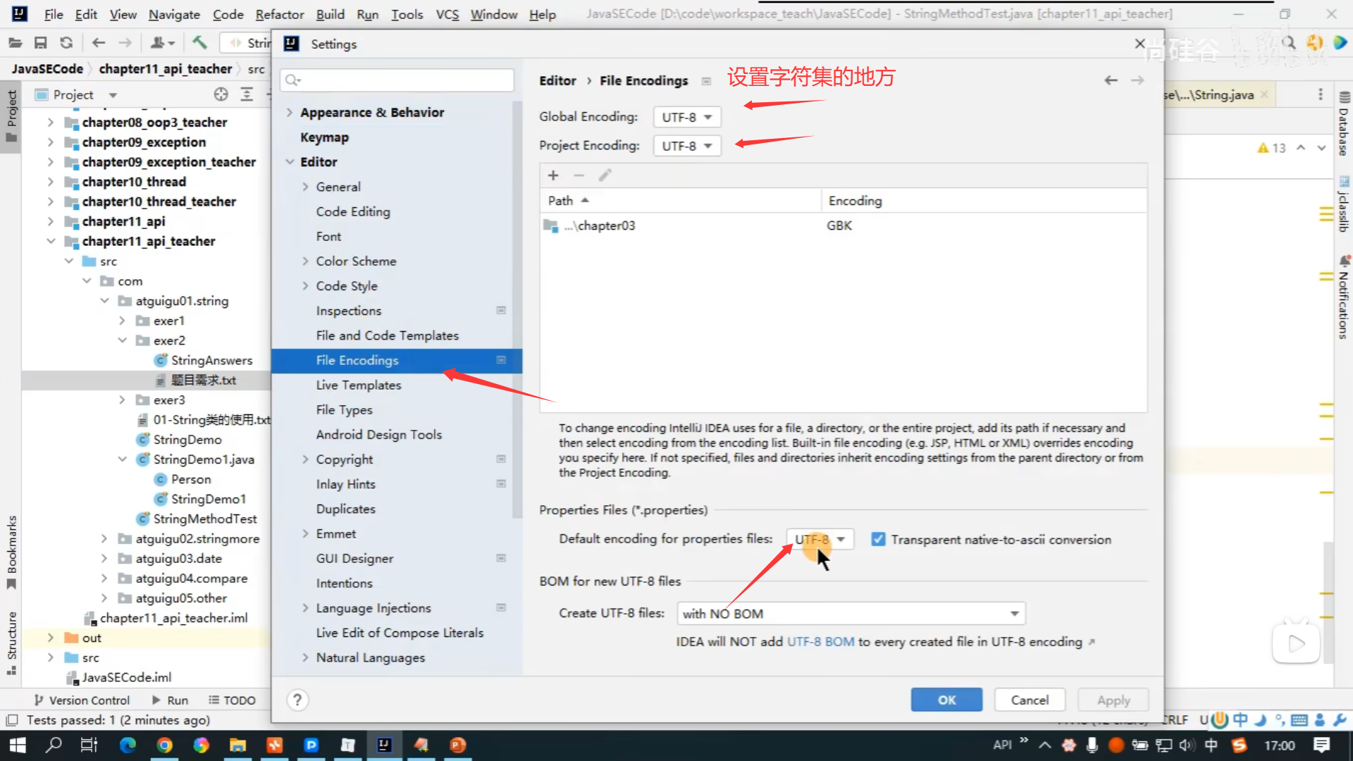Toggle Transparent native-to-ascii conversion checkbox
This screenshot has width=1353, height=761.
878,539
